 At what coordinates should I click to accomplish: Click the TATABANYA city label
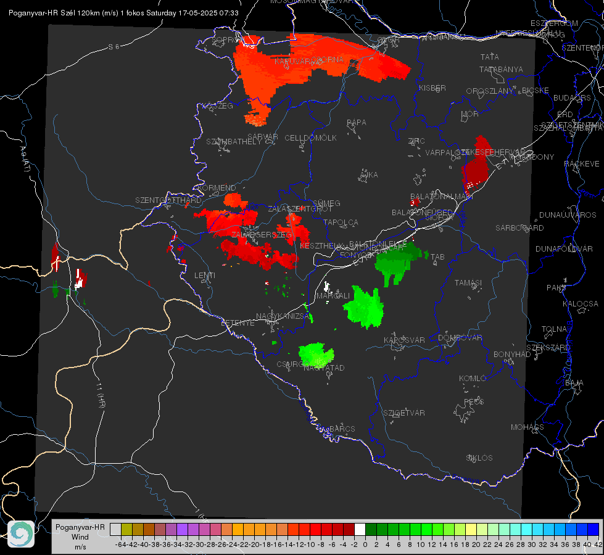(x=501, y=69)
